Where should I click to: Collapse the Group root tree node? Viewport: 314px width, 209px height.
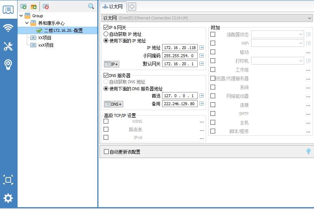click(x=21, y=16)
